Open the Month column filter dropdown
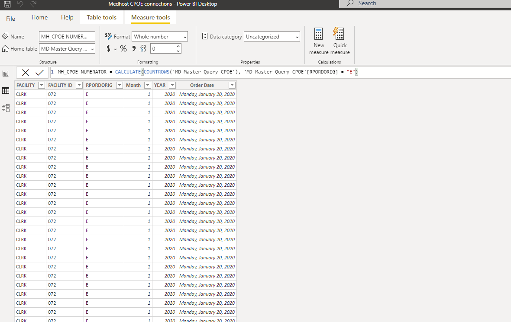Image resolution: width=511 pixels, height=322 pixels. [x=148, y=85]
